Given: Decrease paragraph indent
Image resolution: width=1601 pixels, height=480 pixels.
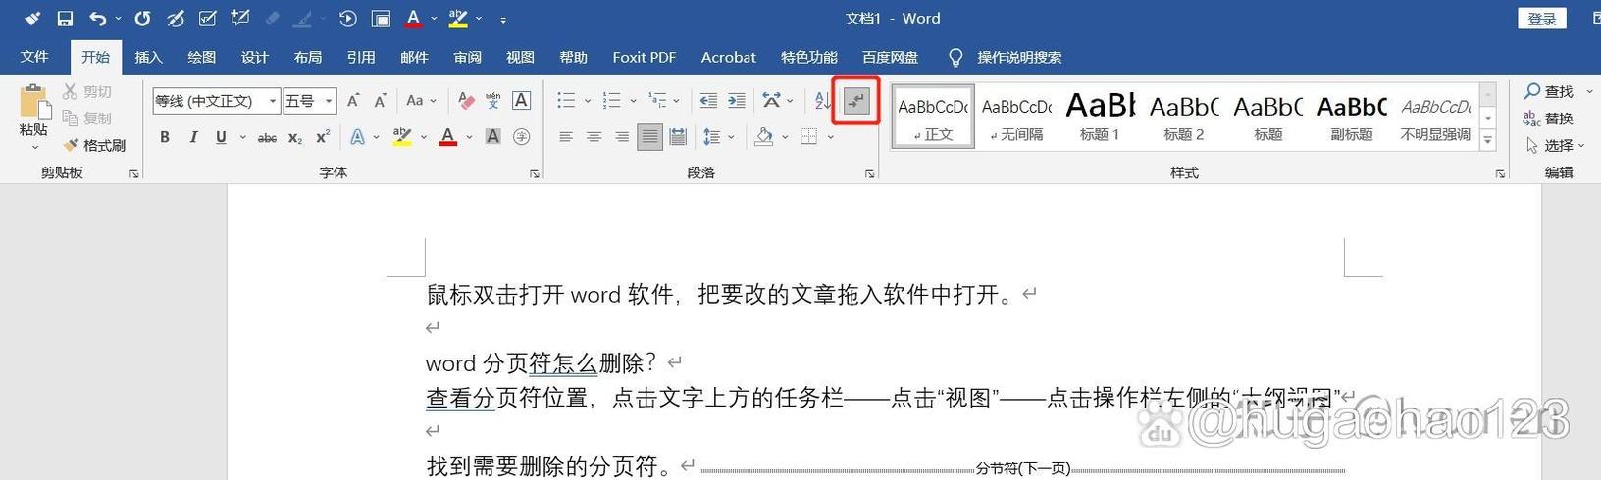Looking at the screenshot, I should point(707,100).
